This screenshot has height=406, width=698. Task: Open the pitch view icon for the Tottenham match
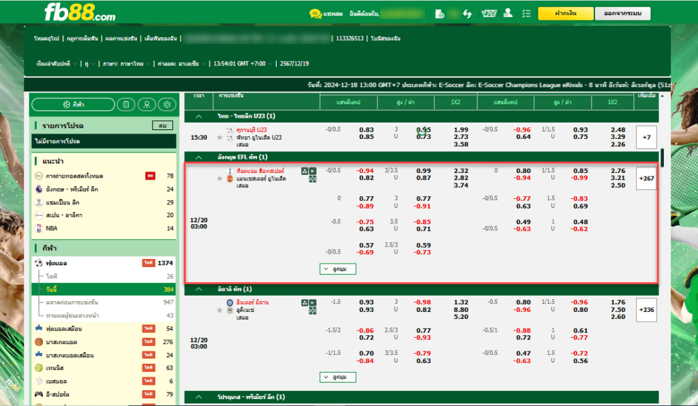(312, 178)
